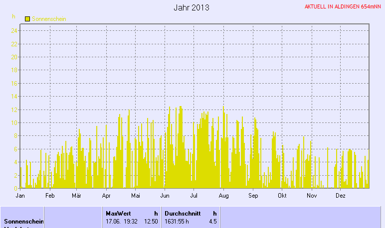385x228 pixels.
Task: Click the Sonnenschein legend label
Action: point(49,19)
